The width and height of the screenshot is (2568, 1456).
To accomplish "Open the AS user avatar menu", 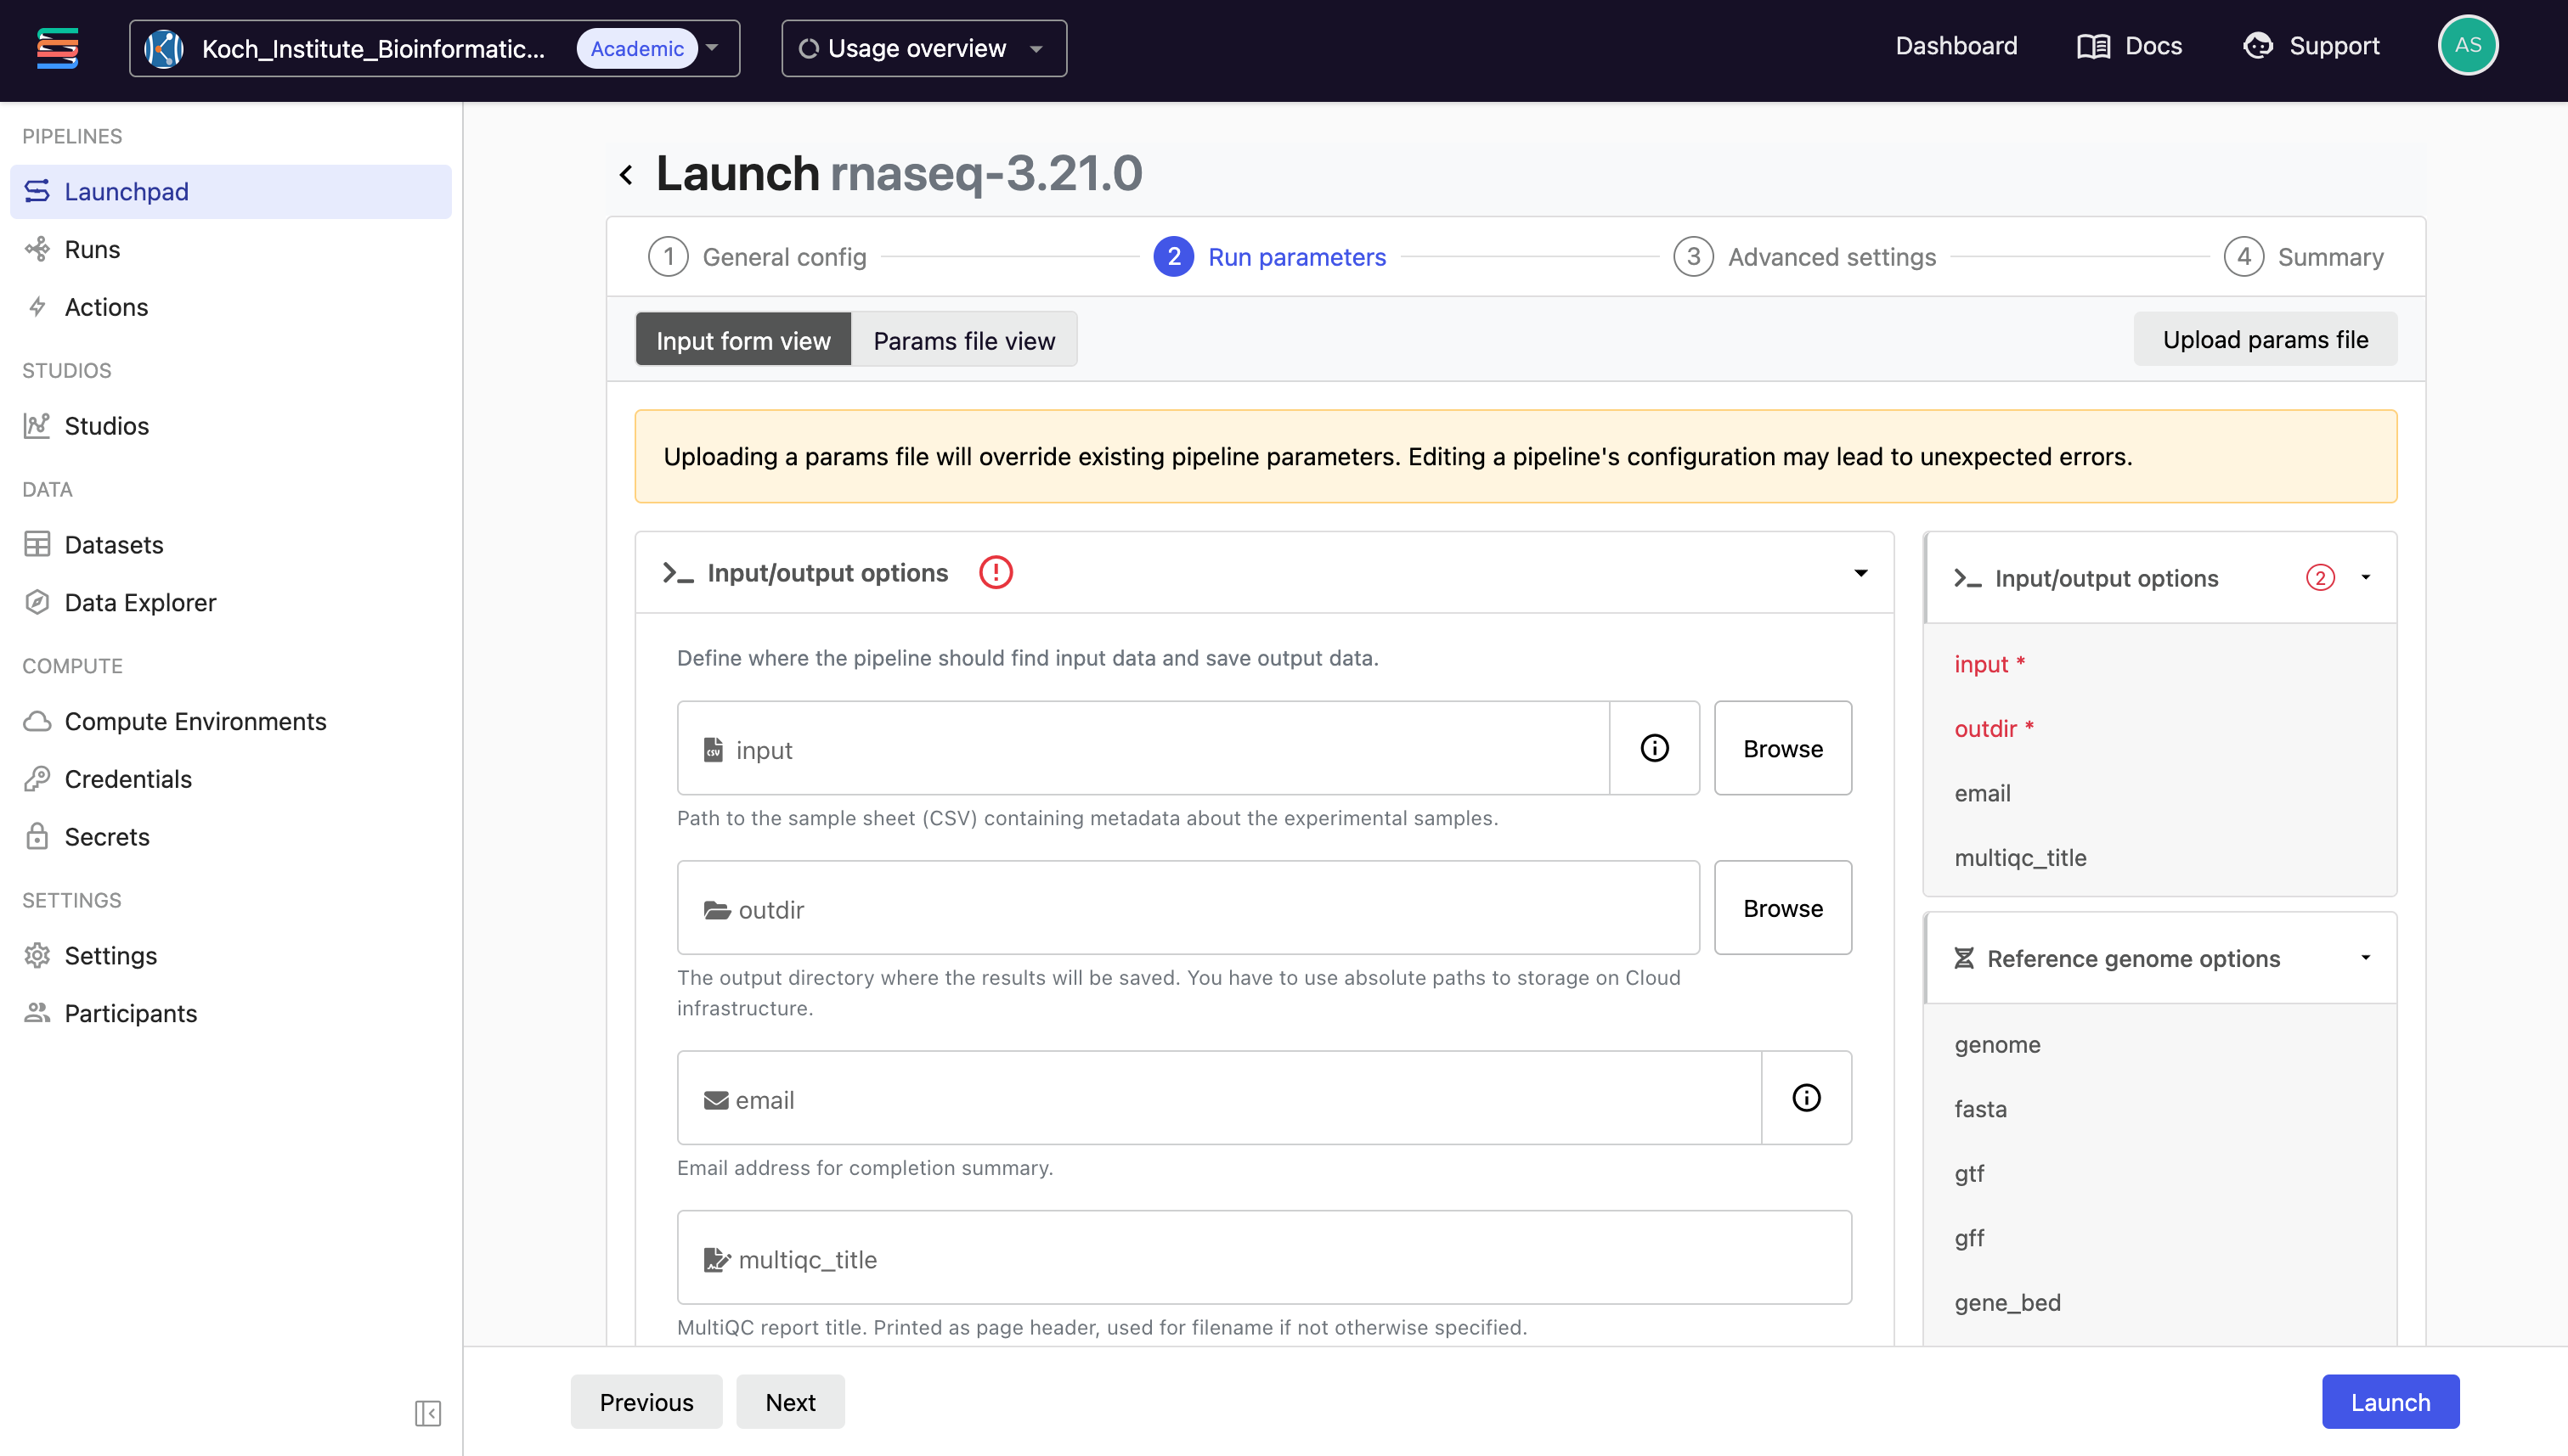I will point(2467,46).
